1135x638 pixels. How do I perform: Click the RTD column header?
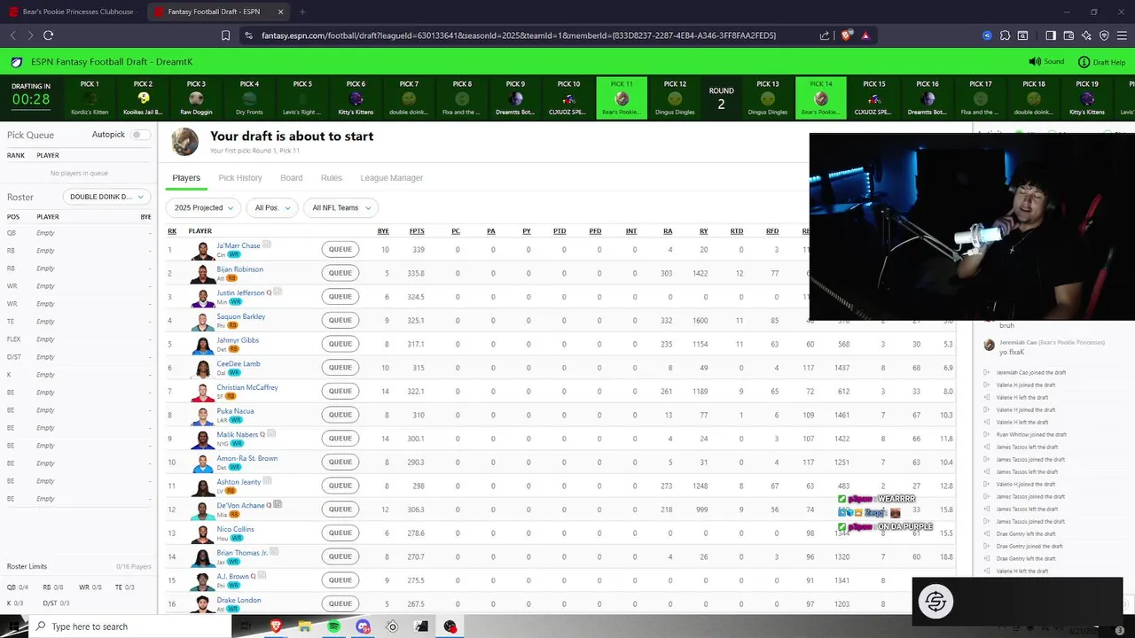pos(737,231)
